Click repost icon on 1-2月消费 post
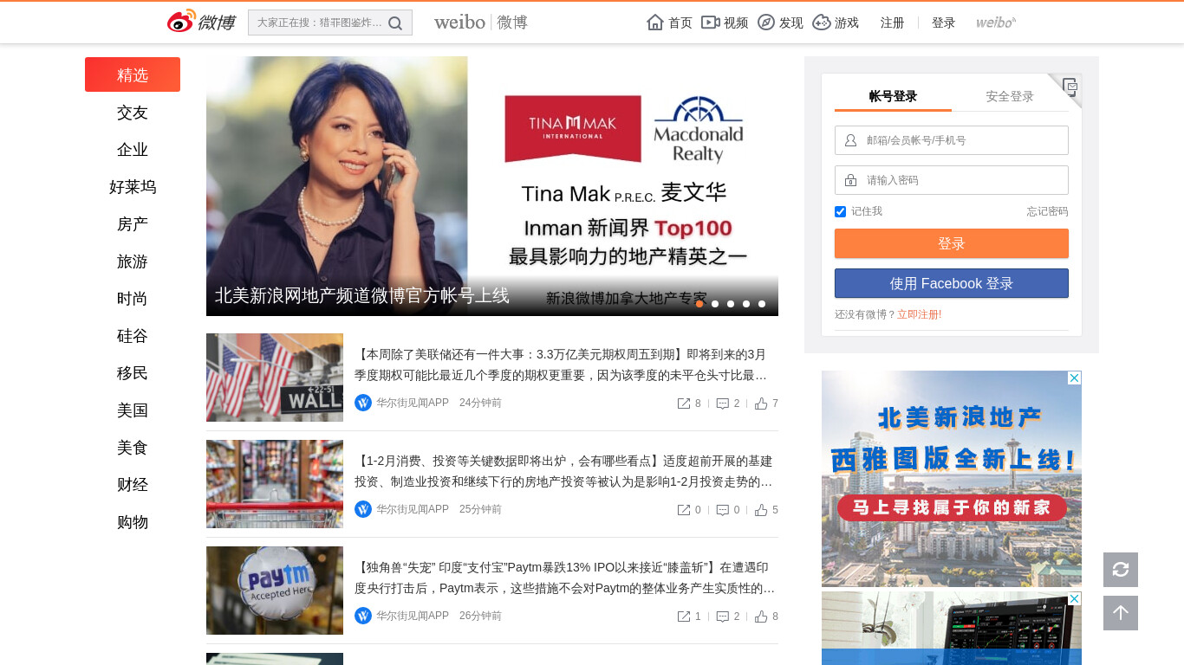Screen dimensions: 1184x665 click(x=684, y=510)
